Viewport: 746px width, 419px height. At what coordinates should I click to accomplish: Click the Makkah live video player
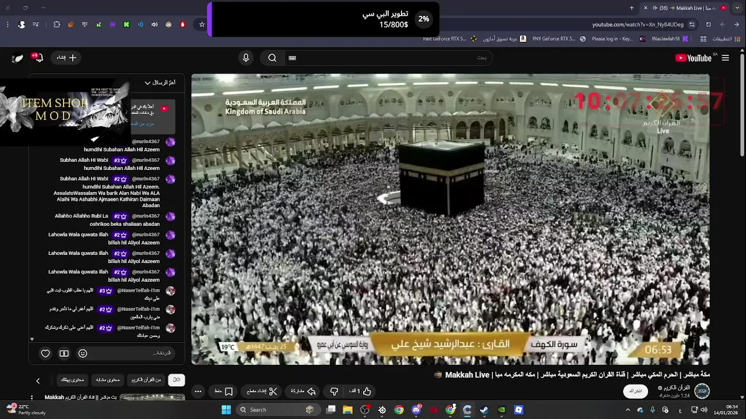click(x=451, y=219)
